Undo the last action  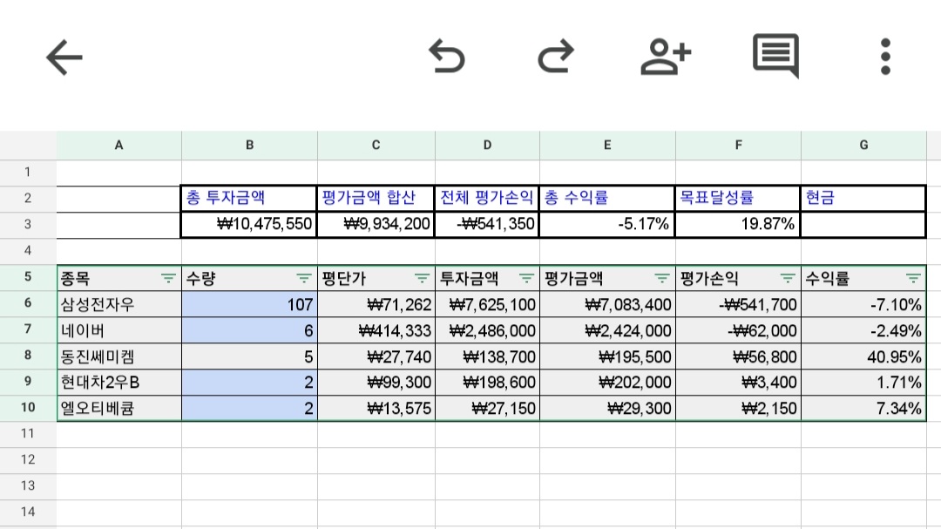click(x=446, y=57)
